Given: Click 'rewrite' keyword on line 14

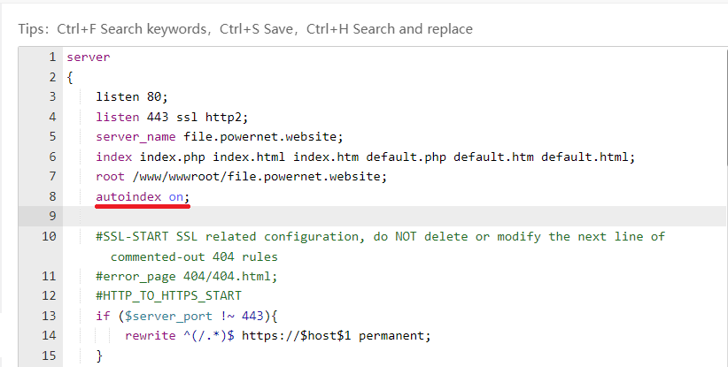Looking at the screenshot, I should (x=151, y=335).
